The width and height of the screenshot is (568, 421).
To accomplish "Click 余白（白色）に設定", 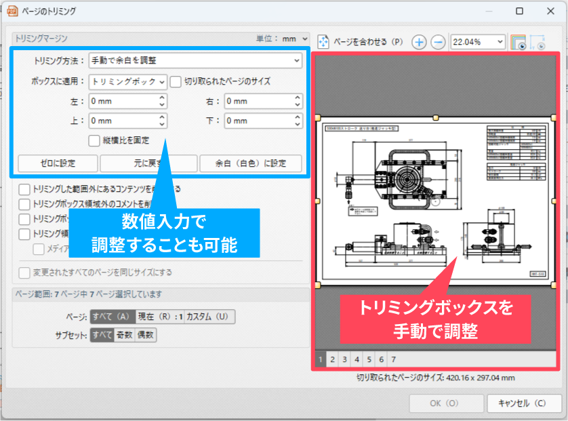I will pyautogui.click(x=250, y=163).
